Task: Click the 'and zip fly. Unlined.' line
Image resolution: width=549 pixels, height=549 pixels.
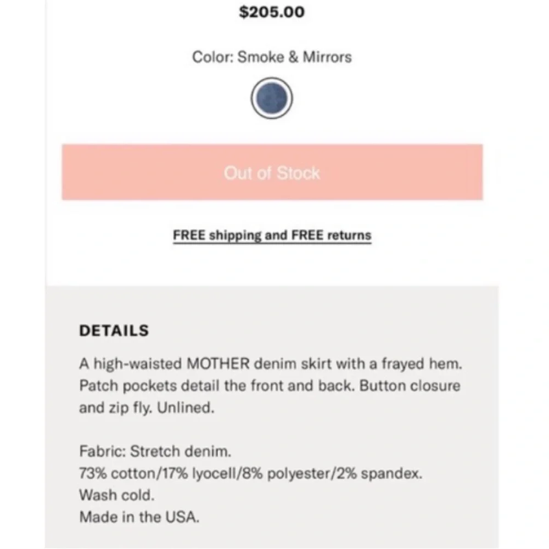Action: point(147,408)
